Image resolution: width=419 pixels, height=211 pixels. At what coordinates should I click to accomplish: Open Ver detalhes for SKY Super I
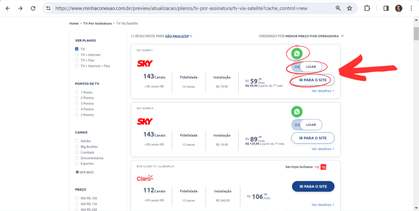pos(323,91)
